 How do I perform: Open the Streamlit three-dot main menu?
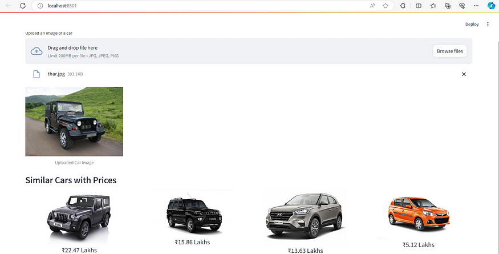[488, 24]
